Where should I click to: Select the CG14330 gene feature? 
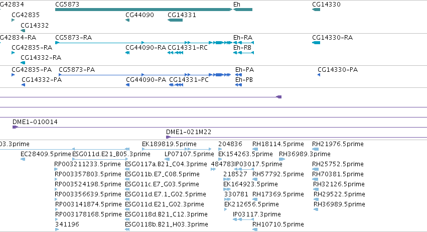pyautogui.click(x=316, y=10)
